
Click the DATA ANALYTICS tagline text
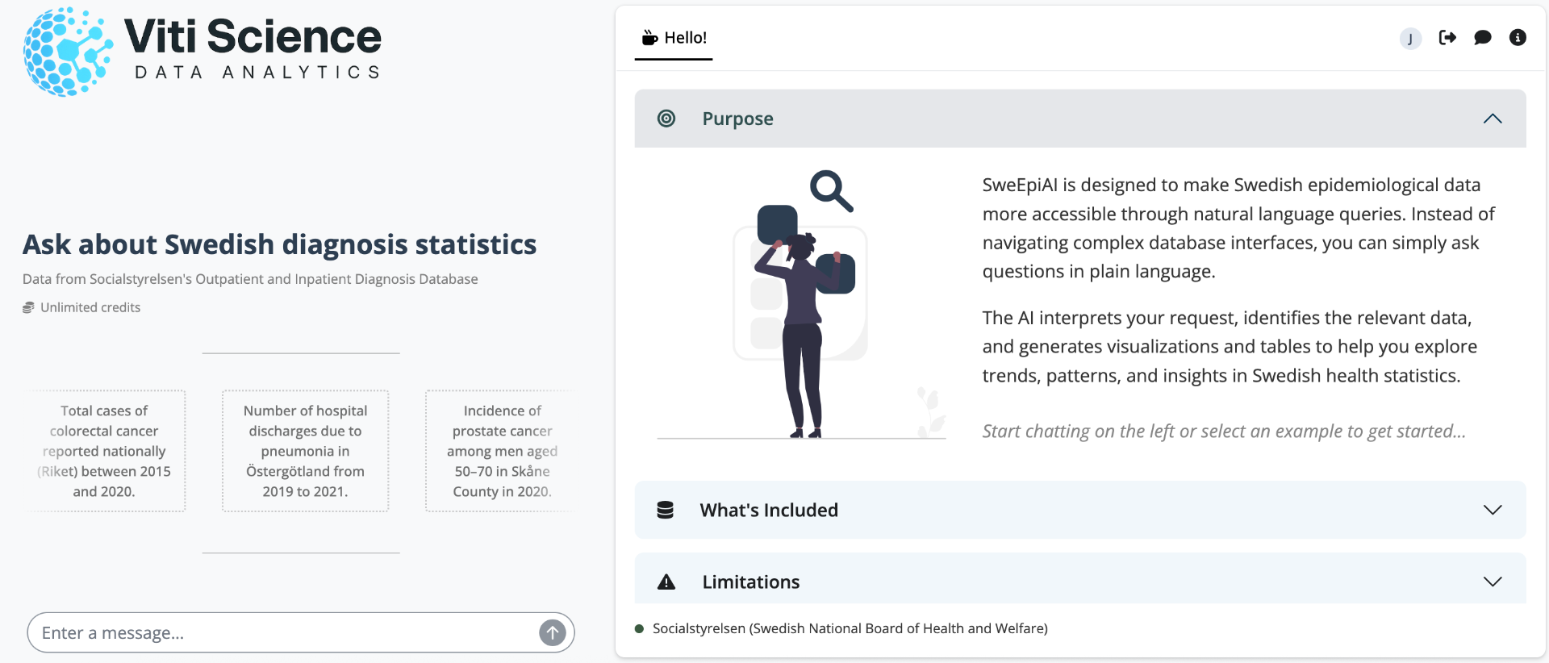(x=258, y=73)
